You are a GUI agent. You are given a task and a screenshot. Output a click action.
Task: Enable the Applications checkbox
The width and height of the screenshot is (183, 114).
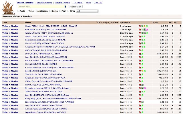coord(36,11)
